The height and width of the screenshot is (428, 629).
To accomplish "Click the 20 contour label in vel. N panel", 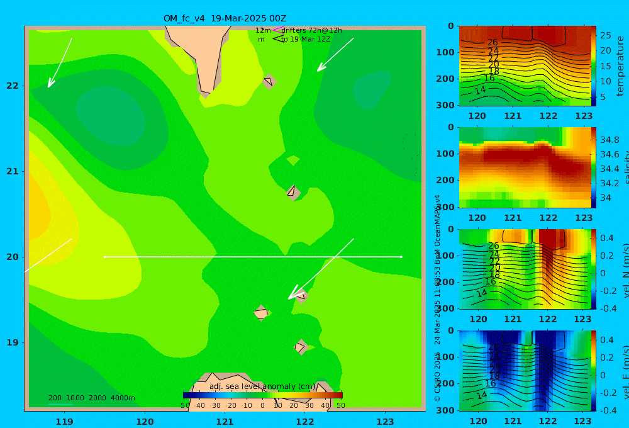I will (x=495, y=267).
